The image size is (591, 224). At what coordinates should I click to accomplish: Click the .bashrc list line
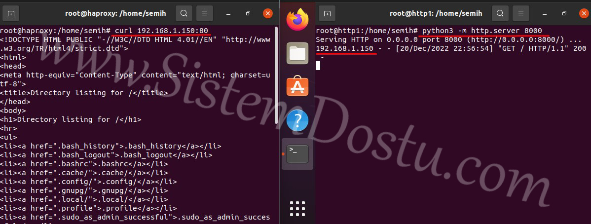pyautogui.click(x=84, y=164)
